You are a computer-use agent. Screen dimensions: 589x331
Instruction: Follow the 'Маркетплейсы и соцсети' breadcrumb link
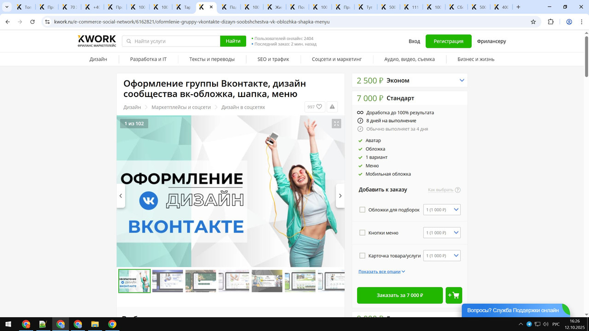click(x=180, y=107)
